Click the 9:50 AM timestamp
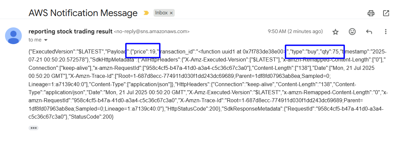This screenshot has width=398, height=147. pyautogui.click(x=295, y=32)
